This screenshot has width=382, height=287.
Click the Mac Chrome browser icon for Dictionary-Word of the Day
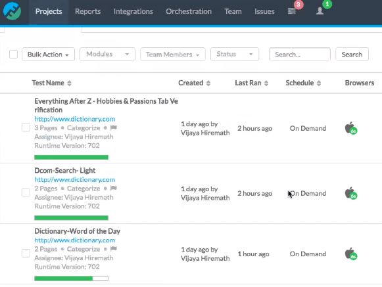pos(351,254)
